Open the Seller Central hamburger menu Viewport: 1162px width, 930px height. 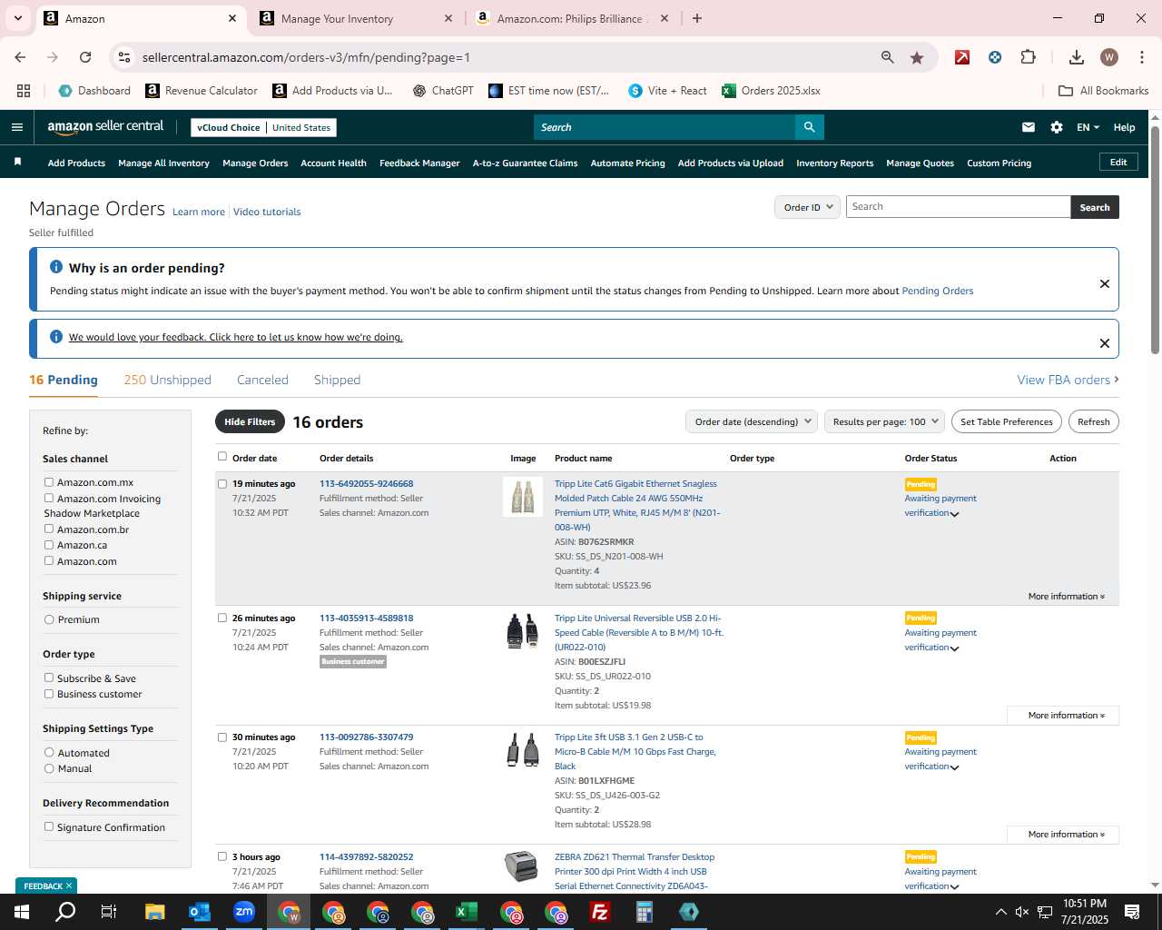[x=16, y=127]
